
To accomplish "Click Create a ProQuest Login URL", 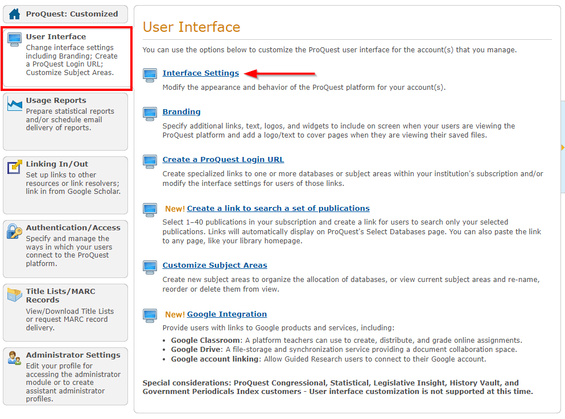I will [223, 160].
